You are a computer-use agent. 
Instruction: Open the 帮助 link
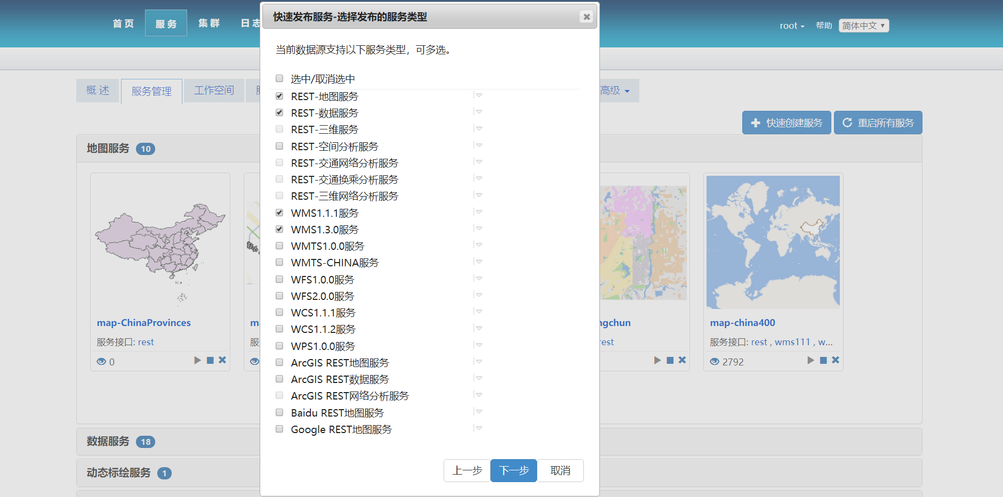pos(824,25)
